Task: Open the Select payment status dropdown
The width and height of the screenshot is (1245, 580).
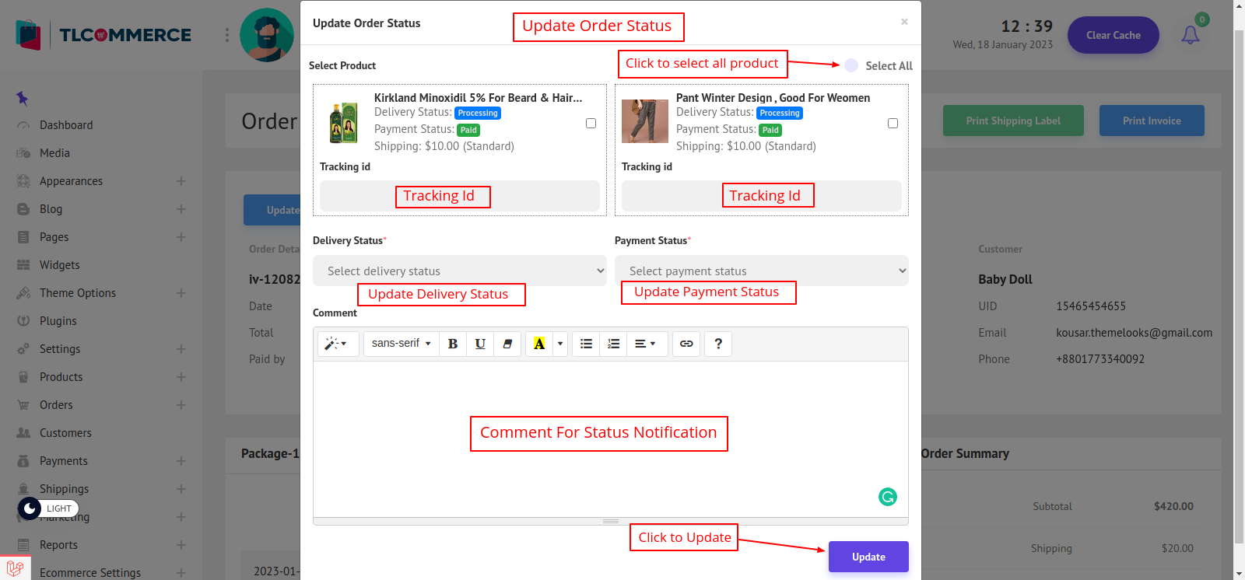Action: pyautogui.click(x=761, y=271)
